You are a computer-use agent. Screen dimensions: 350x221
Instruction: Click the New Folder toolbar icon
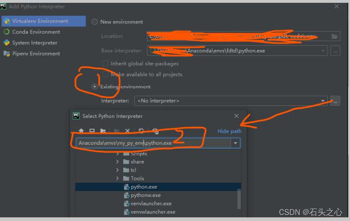coord(116,131)
